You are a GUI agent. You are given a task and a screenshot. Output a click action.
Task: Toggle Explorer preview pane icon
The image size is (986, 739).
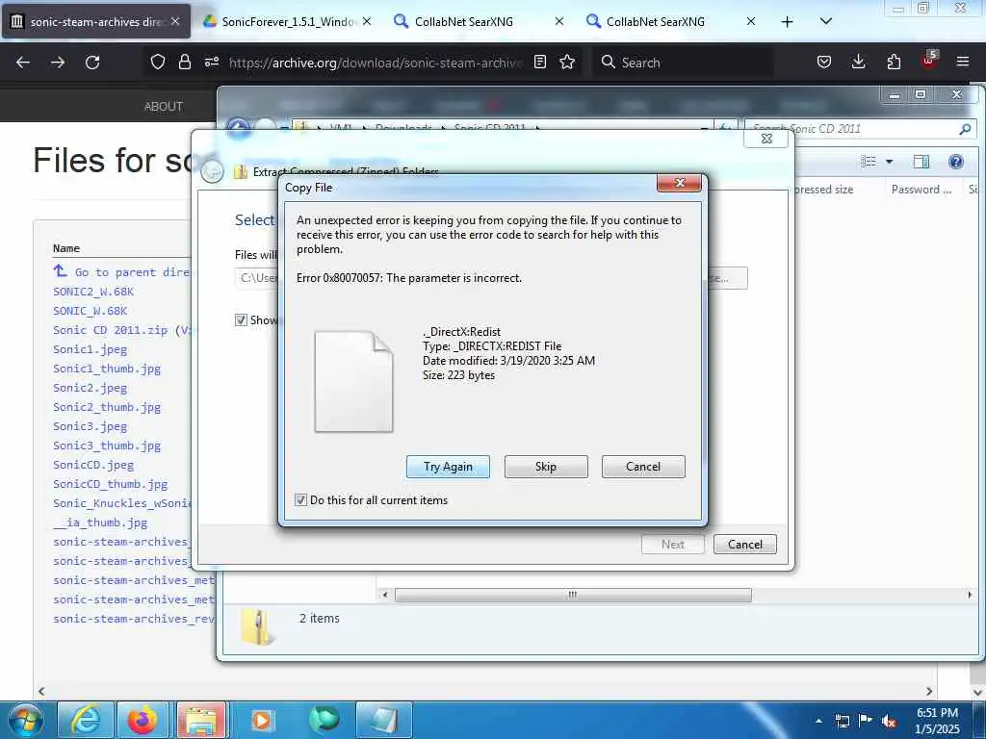(921, 162)
